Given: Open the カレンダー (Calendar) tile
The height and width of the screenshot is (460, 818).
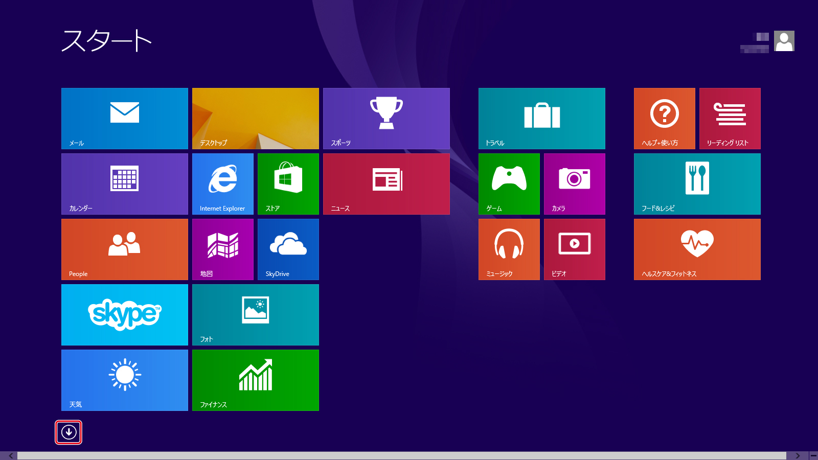Looking at the screenshot, I should click(x=125, y=184).
